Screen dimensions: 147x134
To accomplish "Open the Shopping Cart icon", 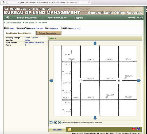I will pyautogui.click(x=141, y=18).
